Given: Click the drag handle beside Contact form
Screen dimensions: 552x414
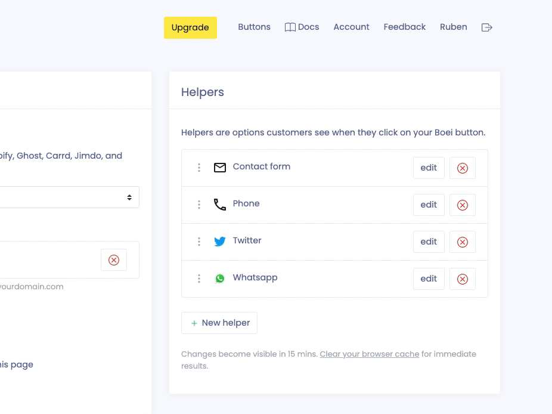Looking at the screenshot, I should click(x=199, y=168).
